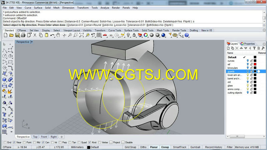Open the more tools chevron in left toolbar

tap(11, 132)
